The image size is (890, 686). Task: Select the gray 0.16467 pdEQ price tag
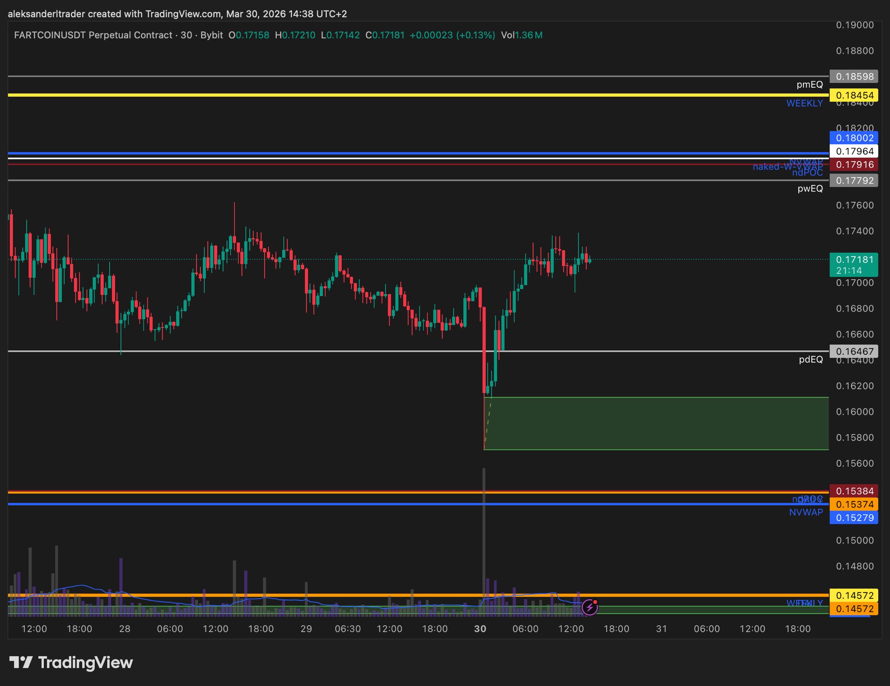click(x=853, y=351)
